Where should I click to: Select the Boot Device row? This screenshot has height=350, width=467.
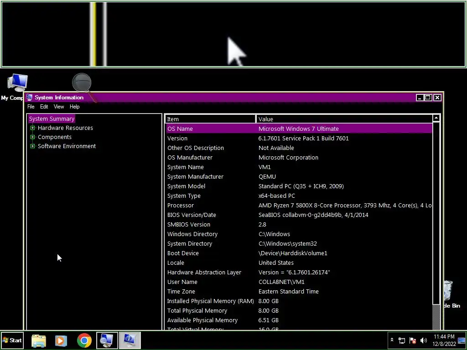(299, 253)
